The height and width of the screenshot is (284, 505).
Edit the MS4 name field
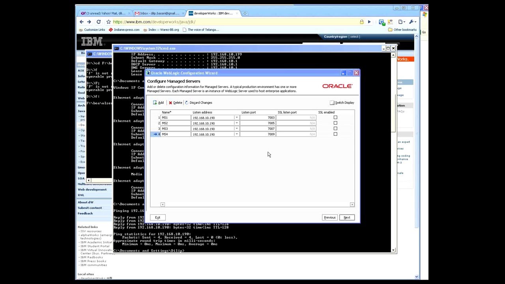point(176,134)
